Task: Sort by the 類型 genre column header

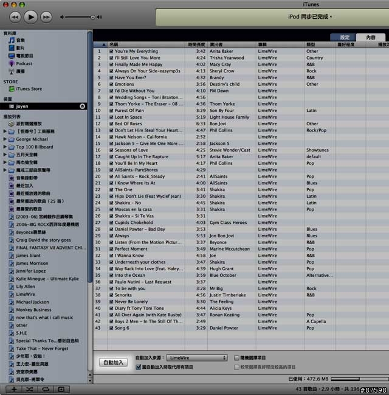Action: [320, 44]
